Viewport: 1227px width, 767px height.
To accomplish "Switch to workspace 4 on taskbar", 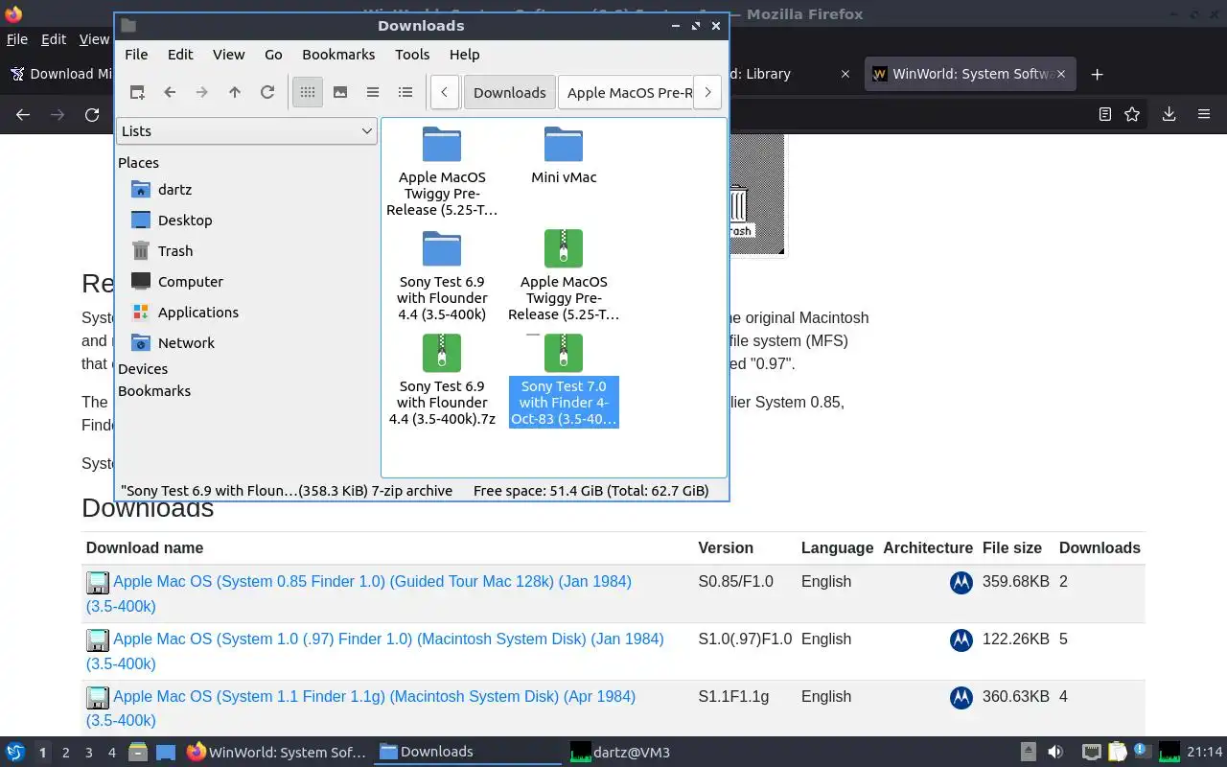I will [x=112, y=753].
